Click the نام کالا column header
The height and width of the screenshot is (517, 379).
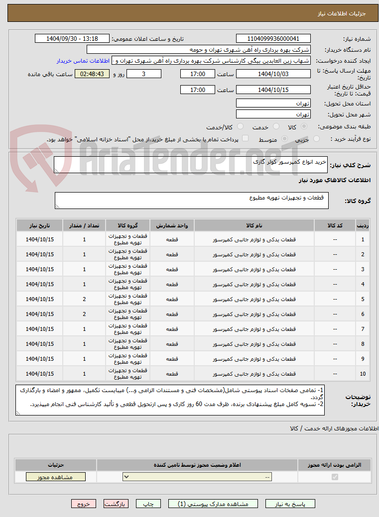tap(254, 225)
